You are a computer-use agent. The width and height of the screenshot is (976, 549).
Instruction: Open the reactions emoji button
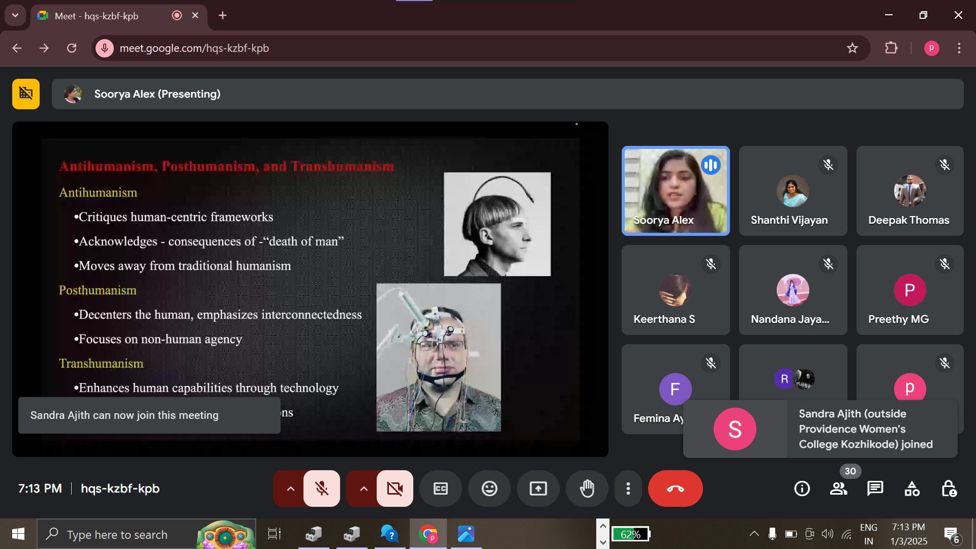click(489, 489)
